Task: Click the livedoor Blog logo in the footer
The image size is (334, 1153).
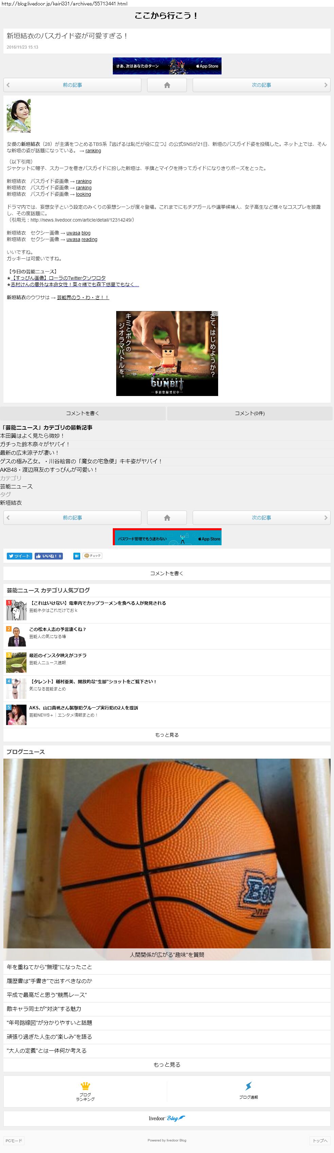Action: tap(167, 1118)
